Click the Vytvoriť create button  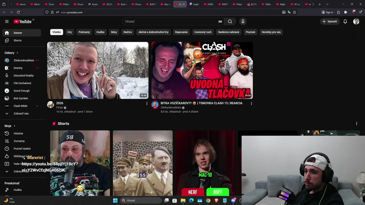(330, 21)
